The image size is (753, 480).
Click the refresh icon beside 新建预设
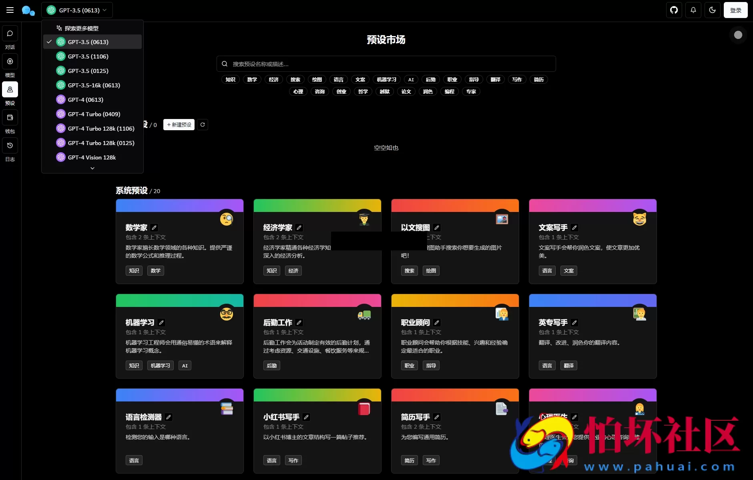203,125
